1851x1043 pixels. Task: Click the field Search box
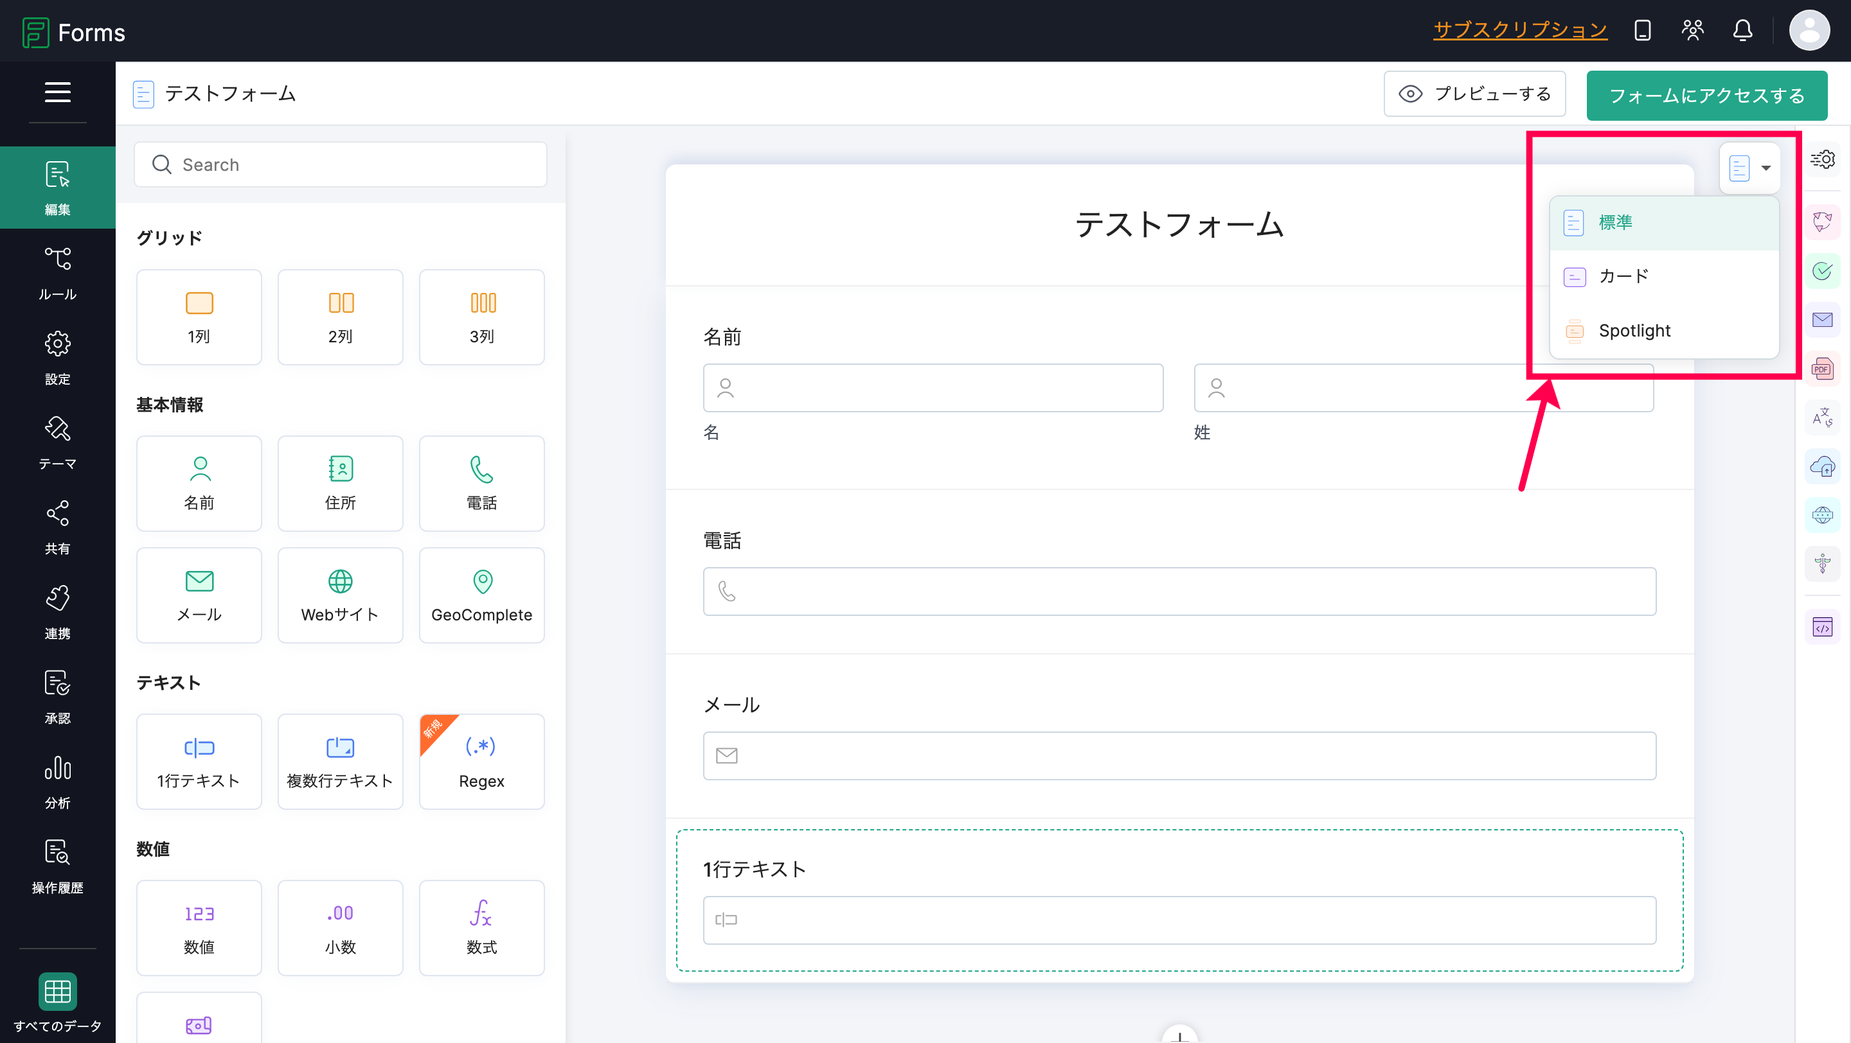[341, 164]
